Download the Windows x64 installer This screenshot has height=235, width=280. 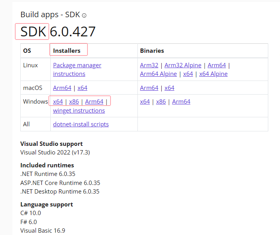(58, 102)
